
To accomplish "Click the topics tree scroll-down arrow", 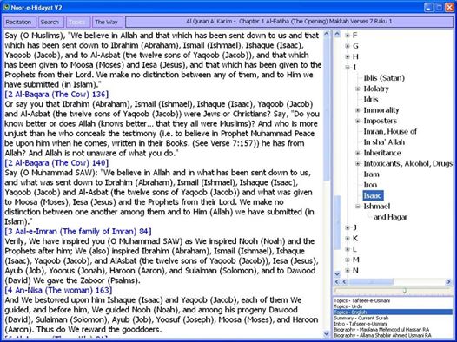I will pyautogui.click(x=337, y=274).
